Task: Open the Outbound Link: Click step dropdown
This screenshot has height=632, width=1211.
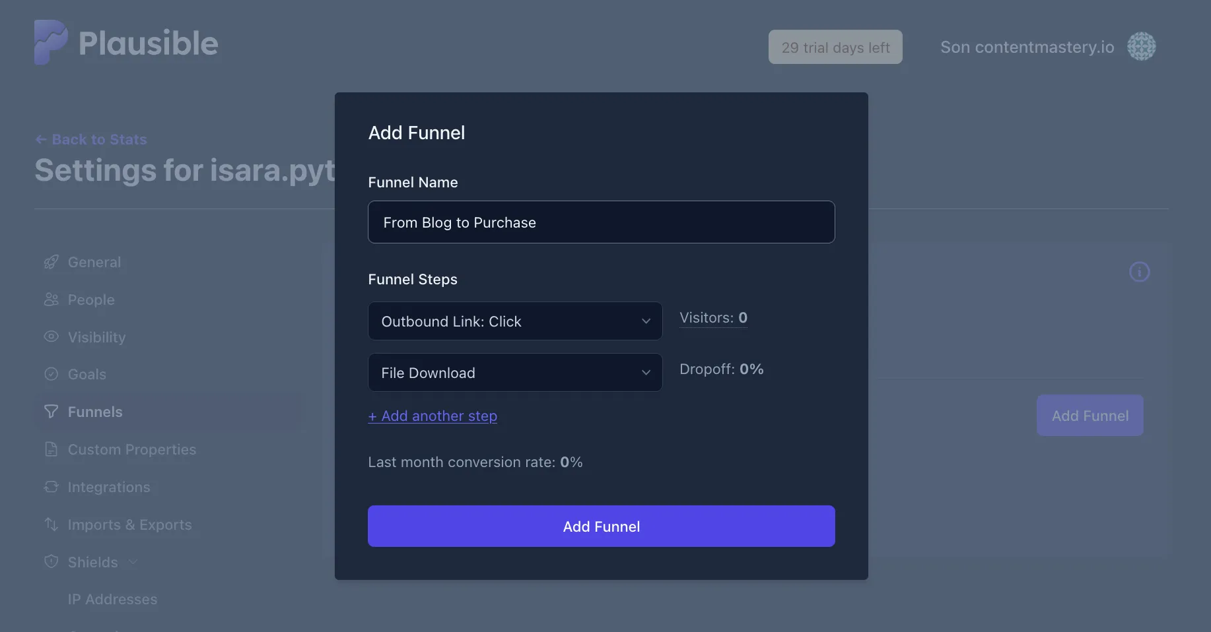Action: (x=515, y=321)
